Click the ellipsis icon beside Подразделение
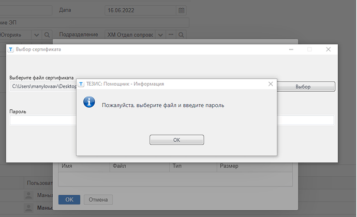357x217 pixels. coord(171,35)
